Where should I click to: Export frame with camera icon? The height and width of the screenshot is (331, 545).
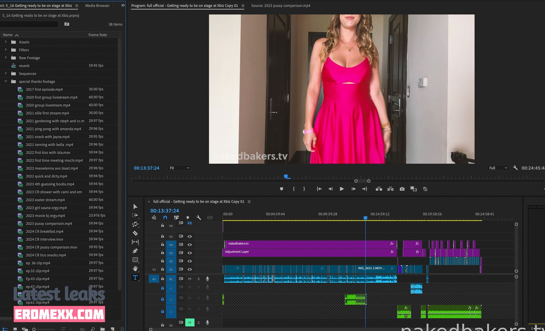click(x=402, y=189)
